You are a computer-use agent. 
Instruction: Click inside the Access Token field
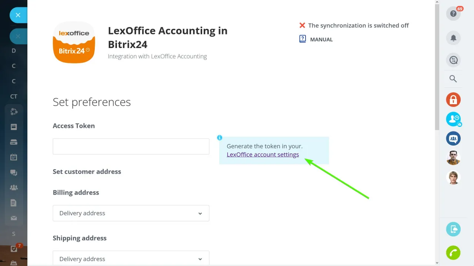131,146
